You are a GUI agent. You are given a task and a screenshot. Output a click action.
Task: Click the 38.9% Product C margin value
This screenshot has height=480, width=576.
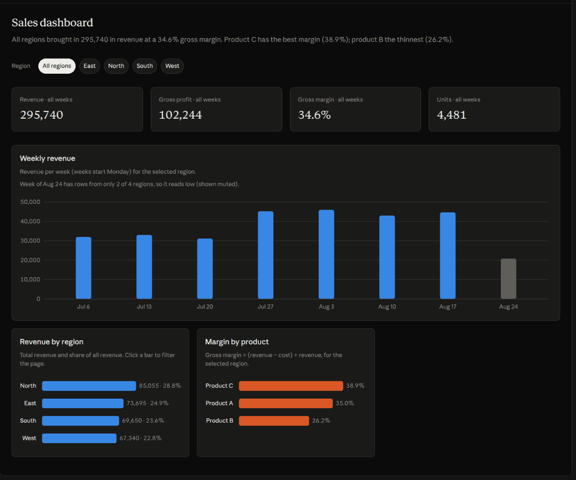355,386
